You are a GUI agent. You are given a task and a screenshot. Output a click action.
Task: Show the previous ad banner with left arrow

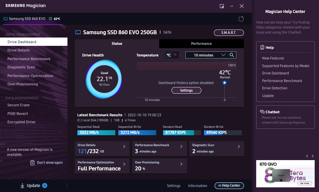coord(307,156)
